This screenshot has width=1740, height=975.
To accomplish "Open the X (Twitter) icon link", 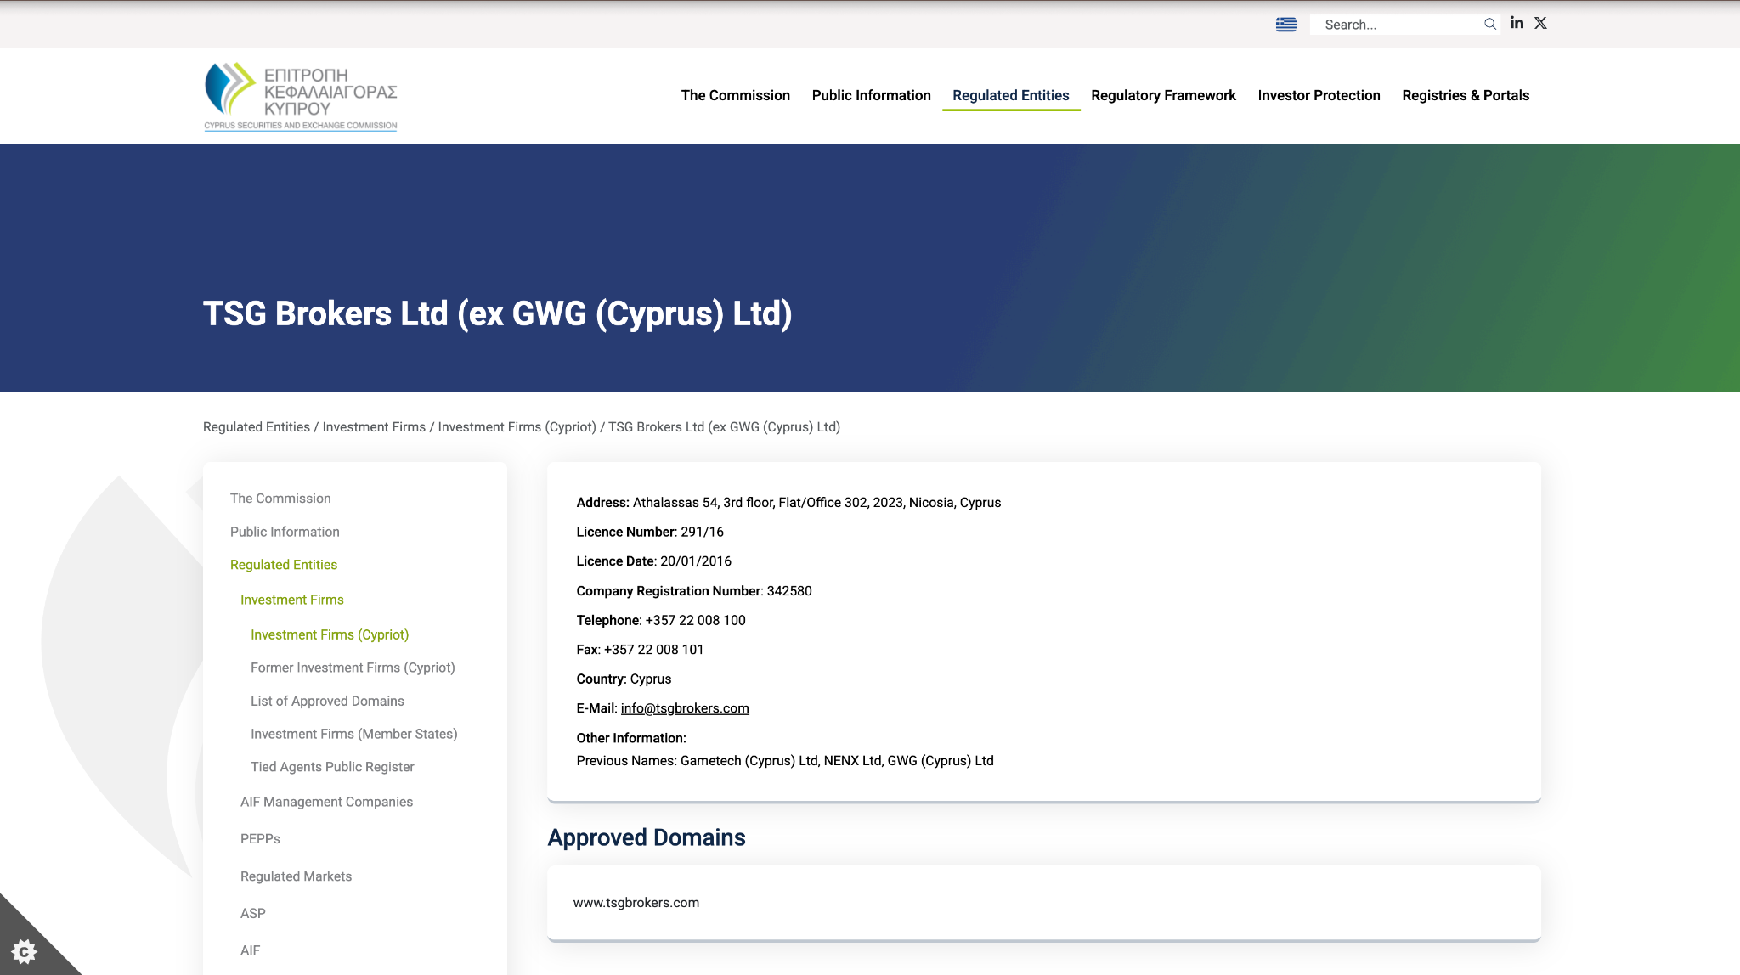I will 1540,23.
